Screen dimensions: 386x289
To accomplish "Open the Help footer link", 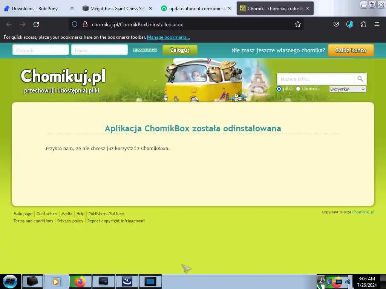I will [x=81, y=214].
